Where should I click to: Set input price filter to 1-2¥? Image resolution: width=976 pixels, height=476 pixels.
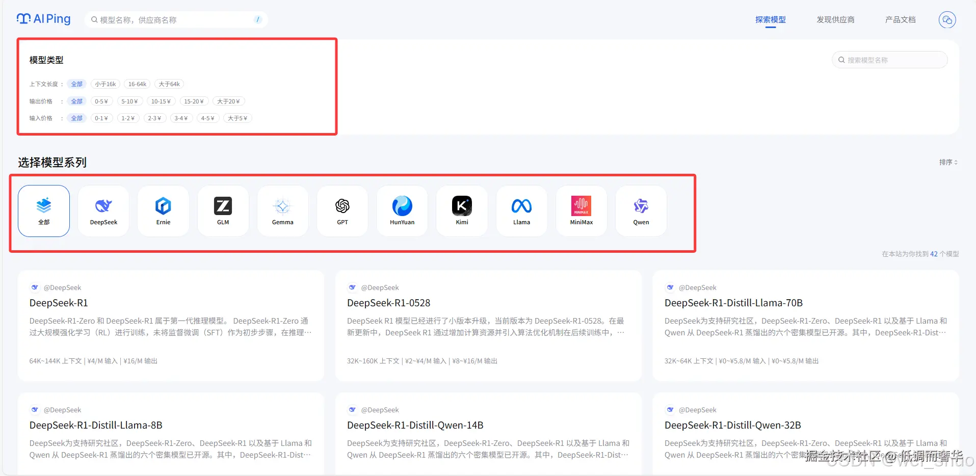pyautogui.click(x=128, y=118)
